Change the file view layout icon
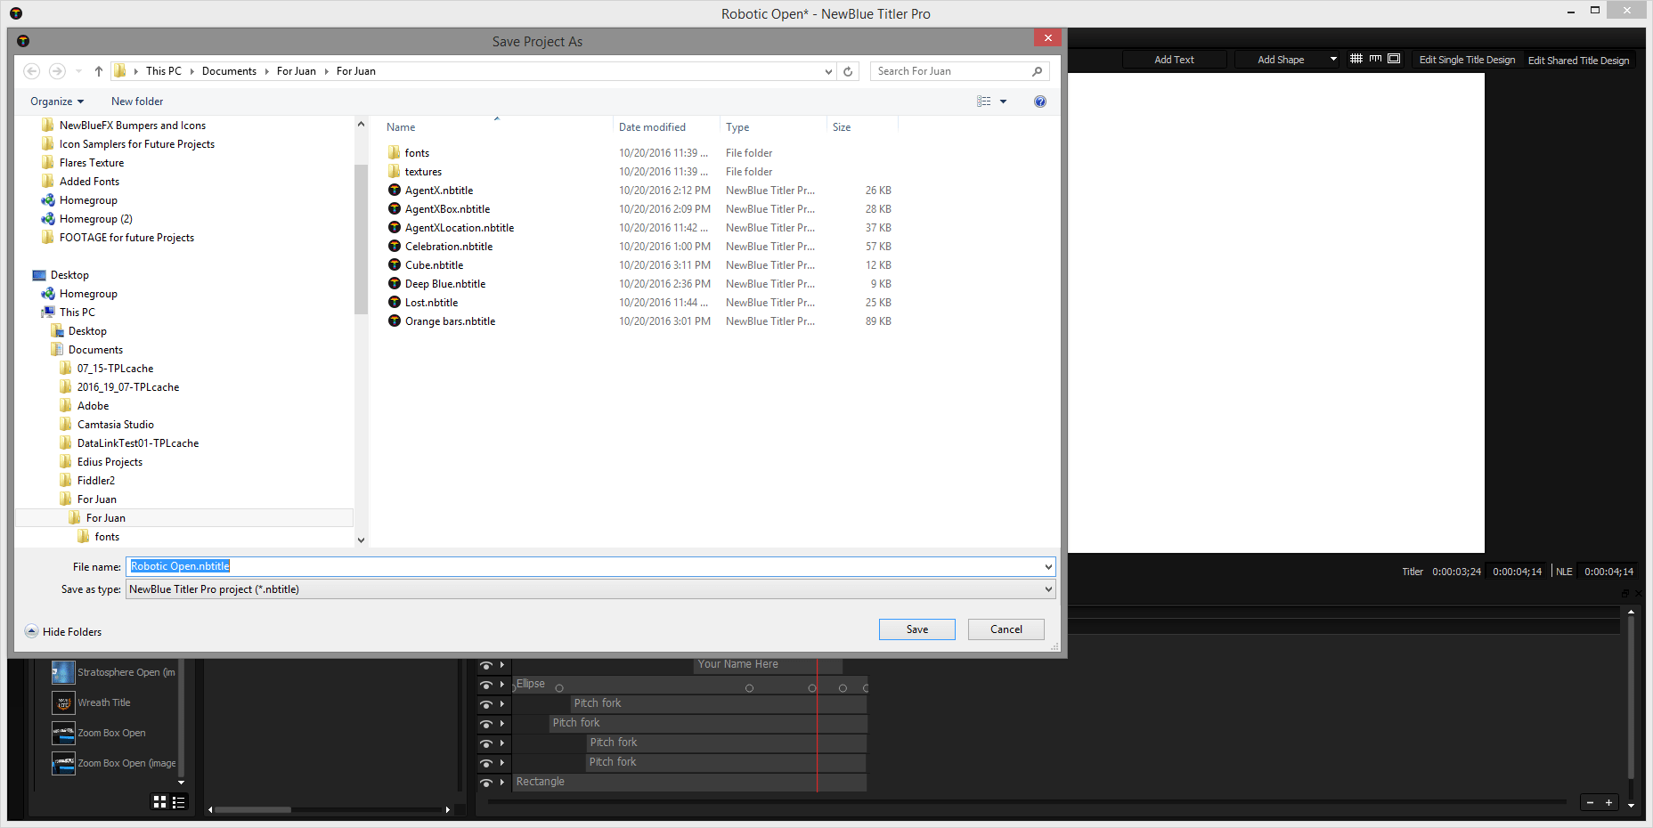 pyautogui.click(x=983, y=101)
